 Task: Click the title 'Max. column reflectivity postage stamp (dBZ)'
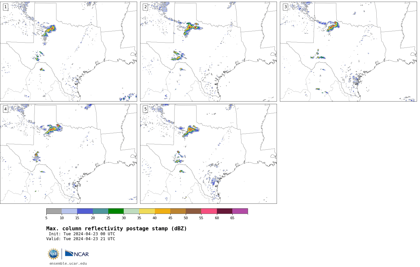point(116,229)
